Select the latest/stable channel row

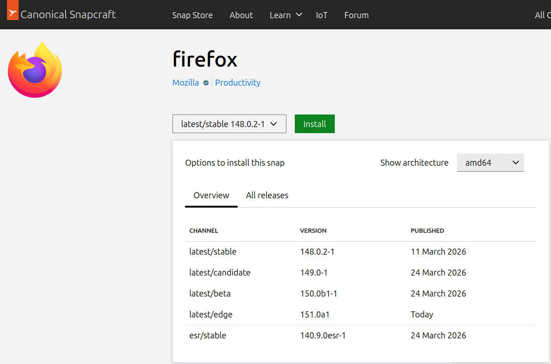tap(212, 252)
